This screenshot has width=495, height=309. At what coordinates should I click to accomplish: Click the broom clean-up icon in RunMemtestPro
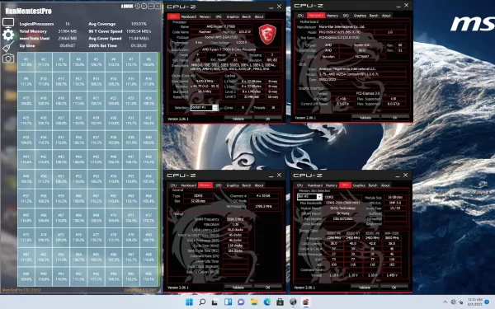(8, 47)
